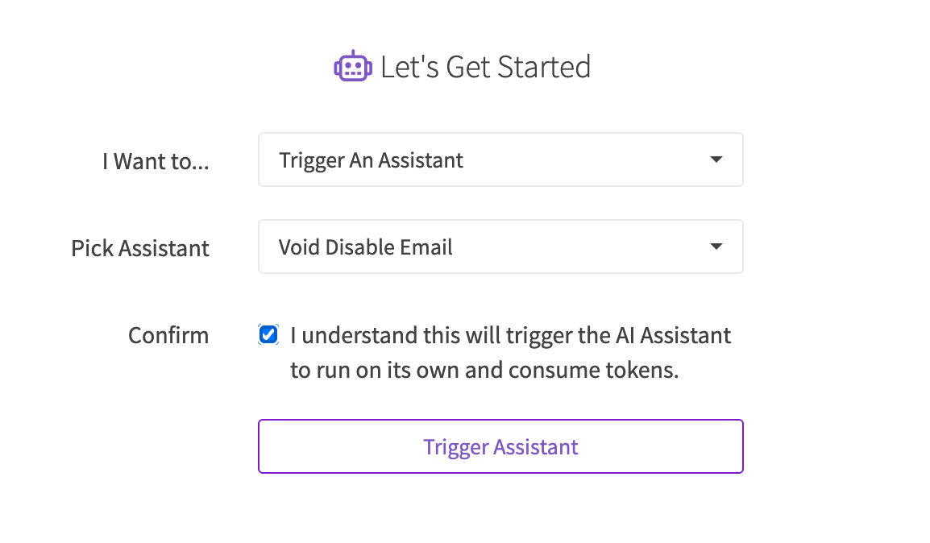
Task: Click the empty area inside the "I Want to..." combo box
Action: (587, 160)
